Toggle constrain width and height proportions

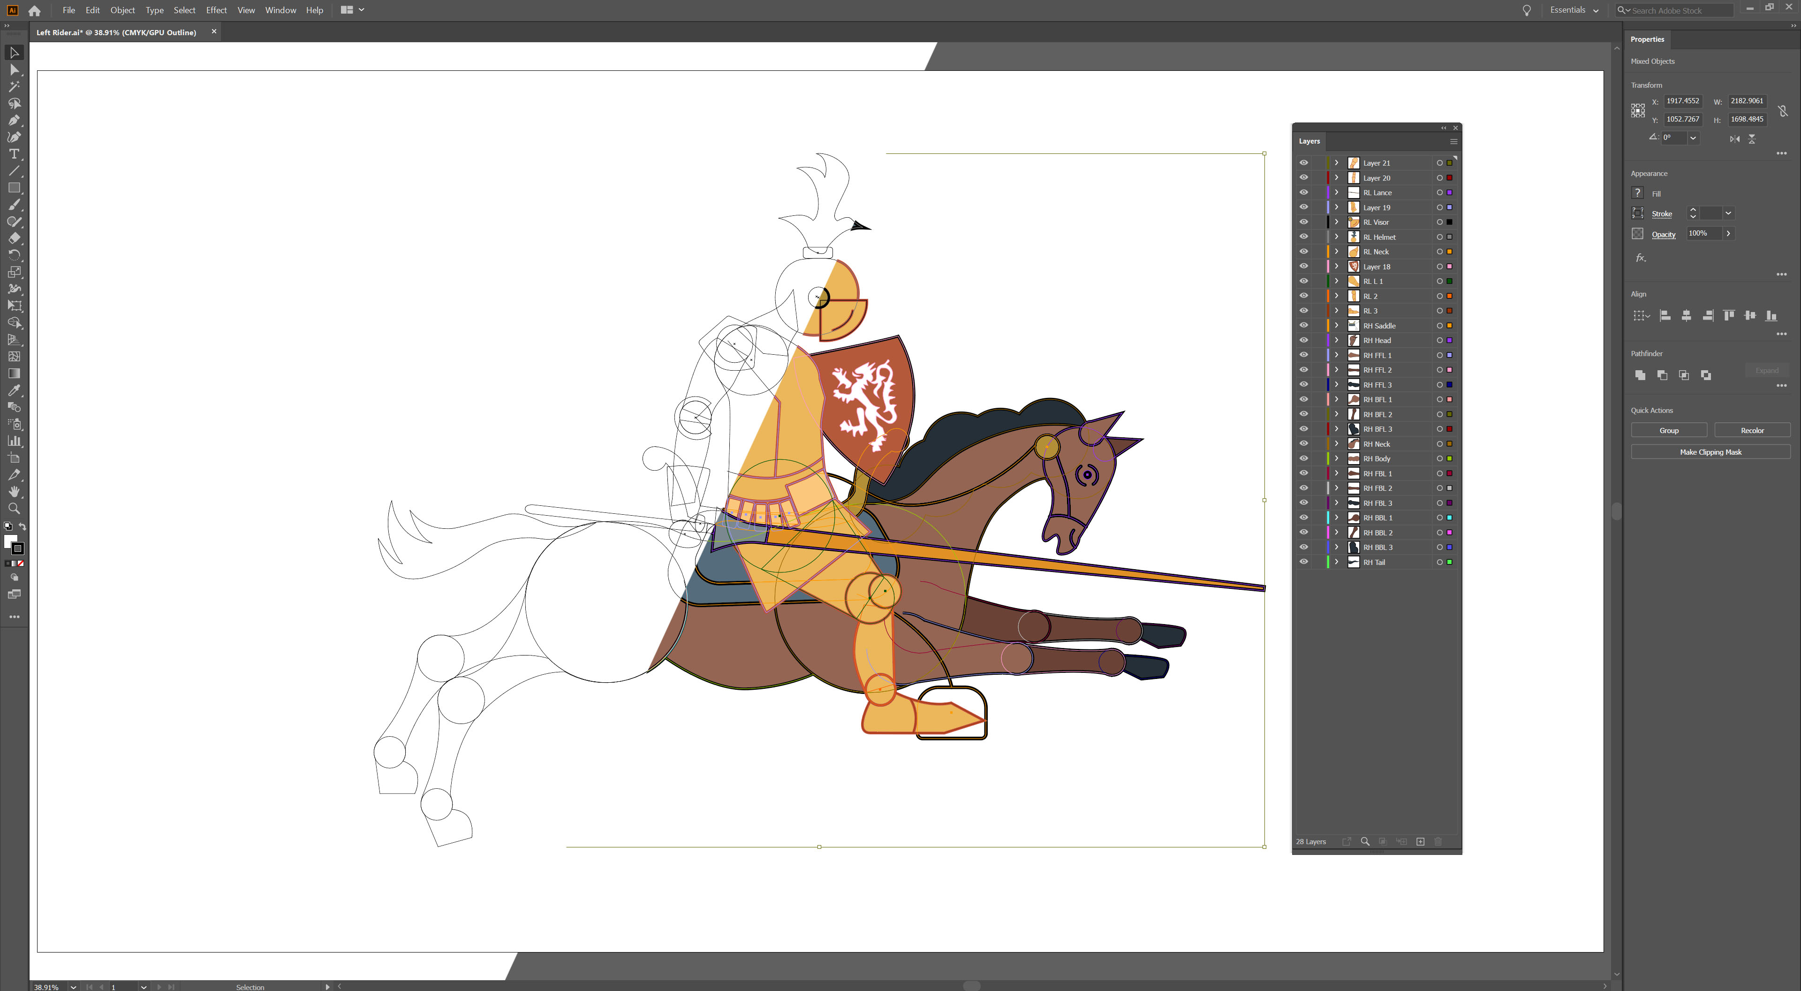click(x=1783, y=110)
